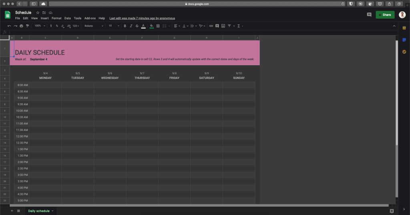Open the zoom 100% dropdown

click(40, 26)
